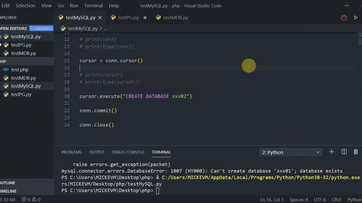
Task: Click the CRLF line ending indicator
Action: pyautogui.click(x=337, y=200)
